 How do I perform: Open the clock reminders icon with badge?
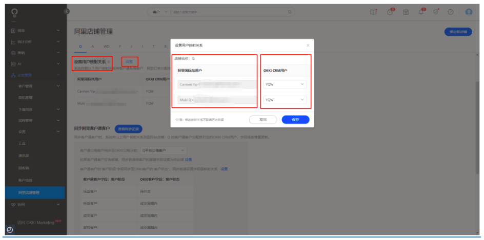391,12
